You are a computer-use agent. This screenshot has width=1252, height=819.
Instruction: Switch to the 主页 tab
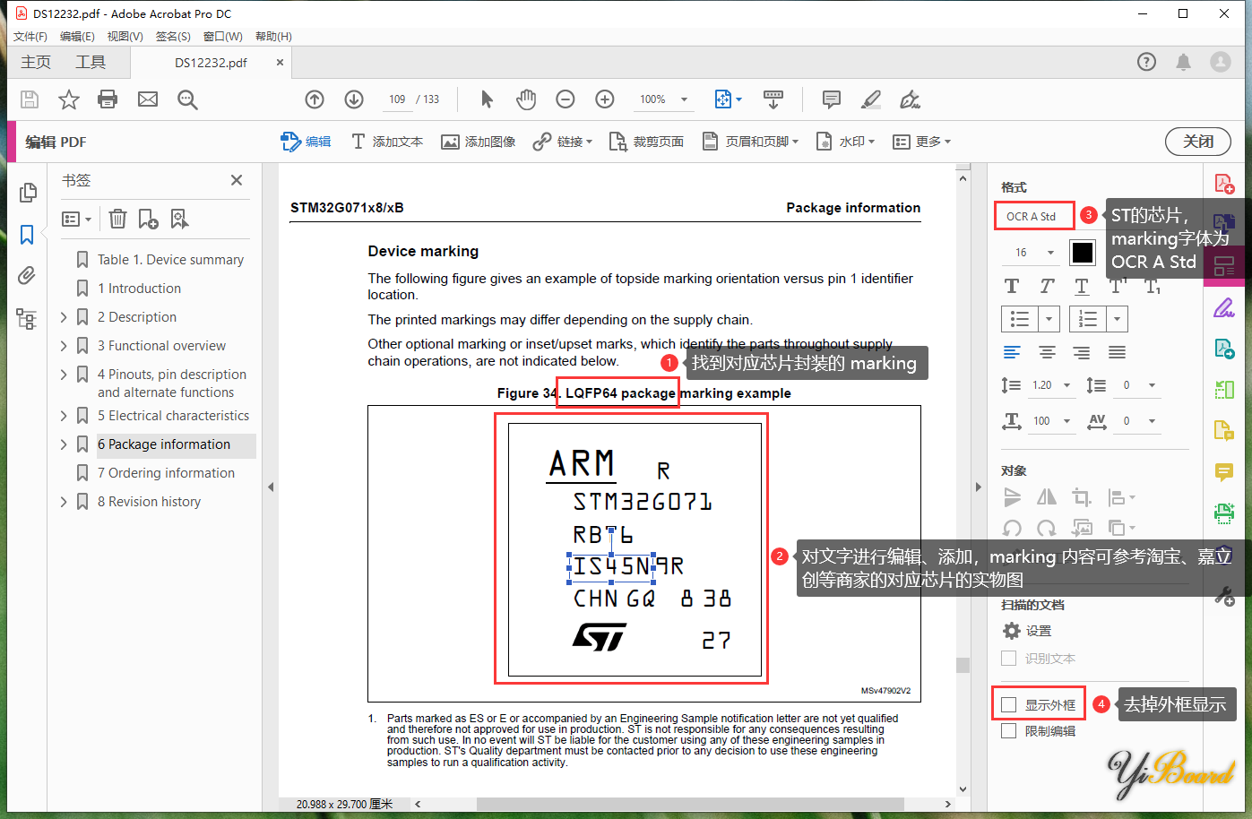pos(36,62)
